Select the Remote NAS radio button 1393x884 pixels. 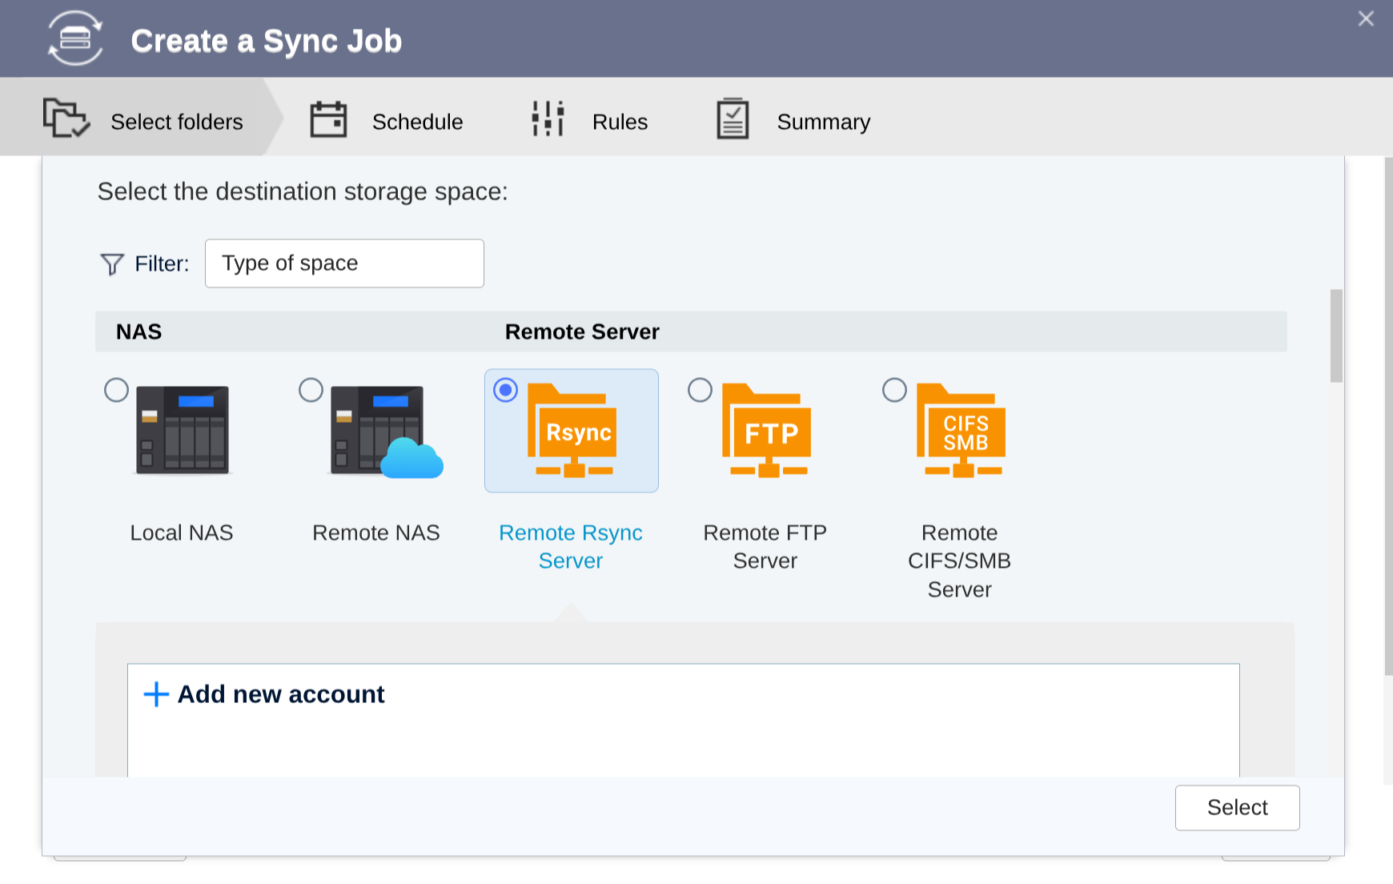(x=311, y=390)
